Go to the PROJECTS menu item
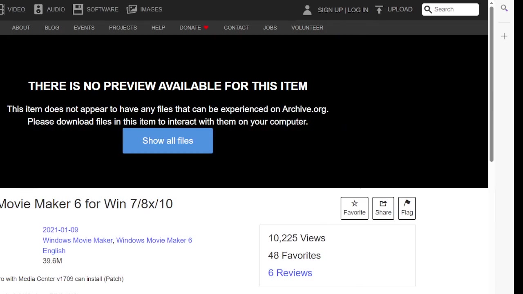 click(x=123, y=28)
